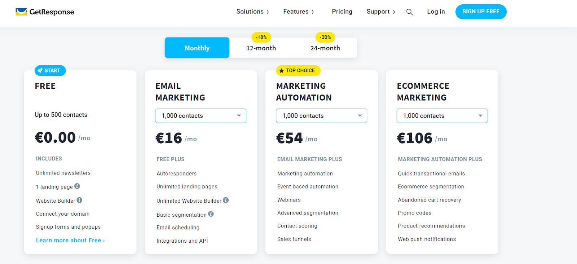This screenshot has width=577, height=264.
Task: Open Marketing Automation contacts dropdown
Action: [321, 116]
